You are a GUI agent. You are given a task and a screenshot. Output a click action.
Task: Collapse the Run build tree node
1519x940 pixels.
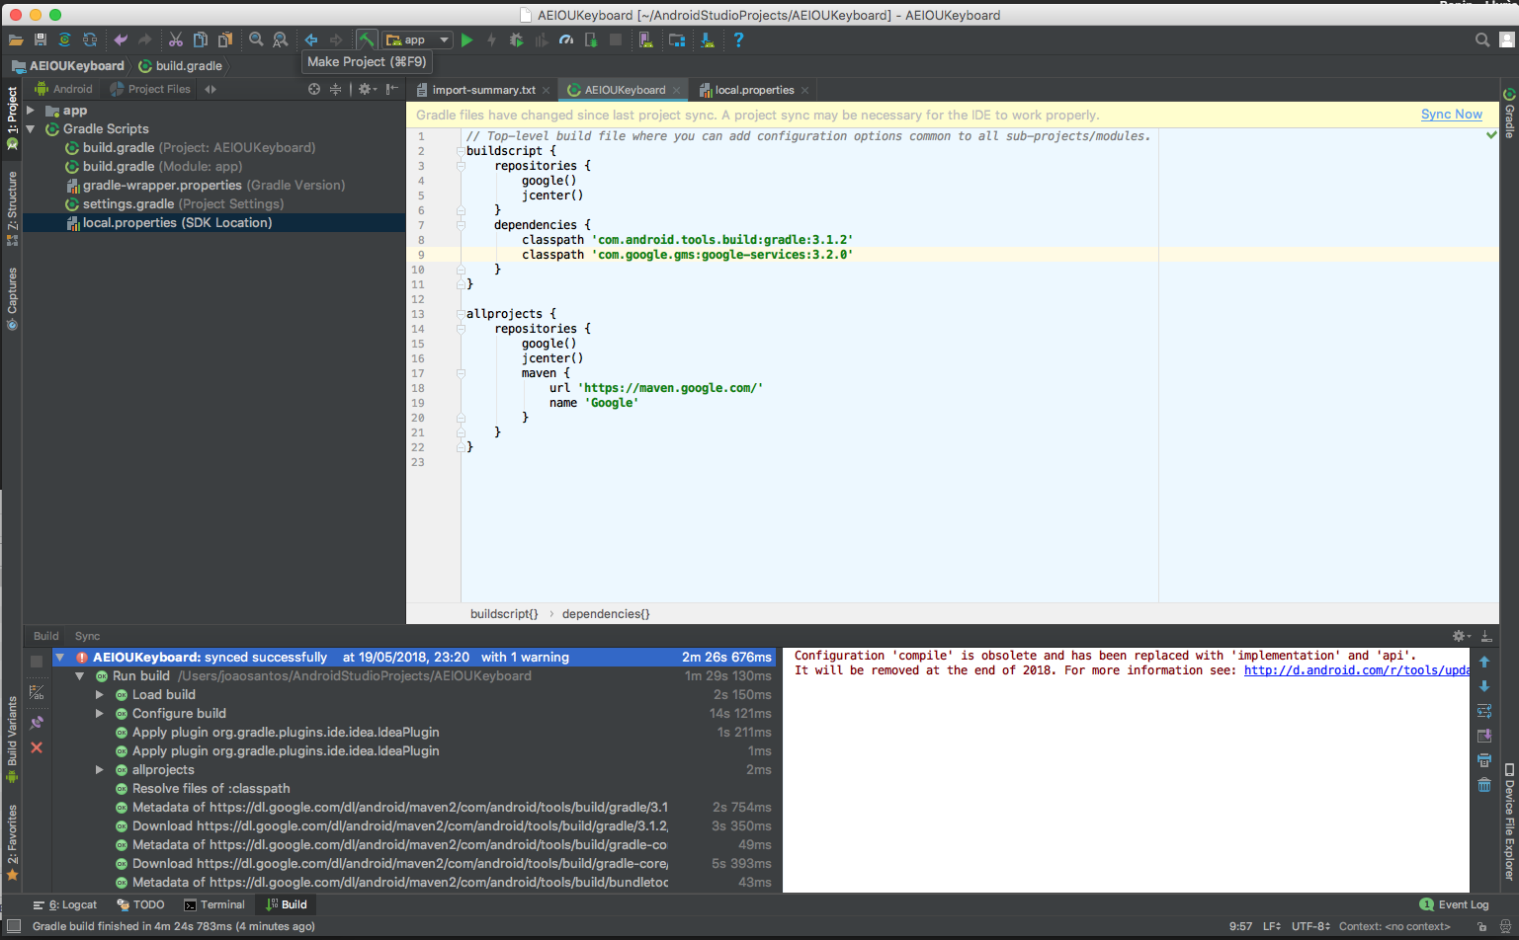pos(80,676)
